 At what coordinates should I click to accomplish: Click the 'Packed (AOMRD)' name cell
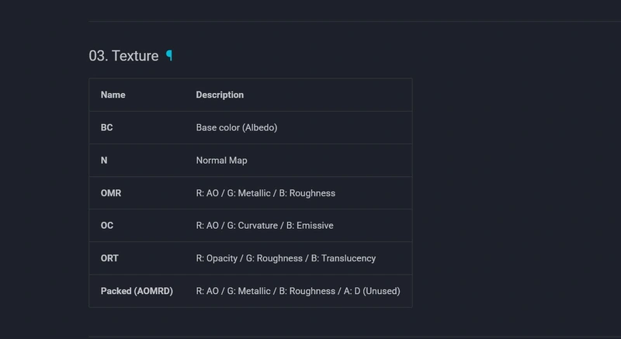[137, 291]
